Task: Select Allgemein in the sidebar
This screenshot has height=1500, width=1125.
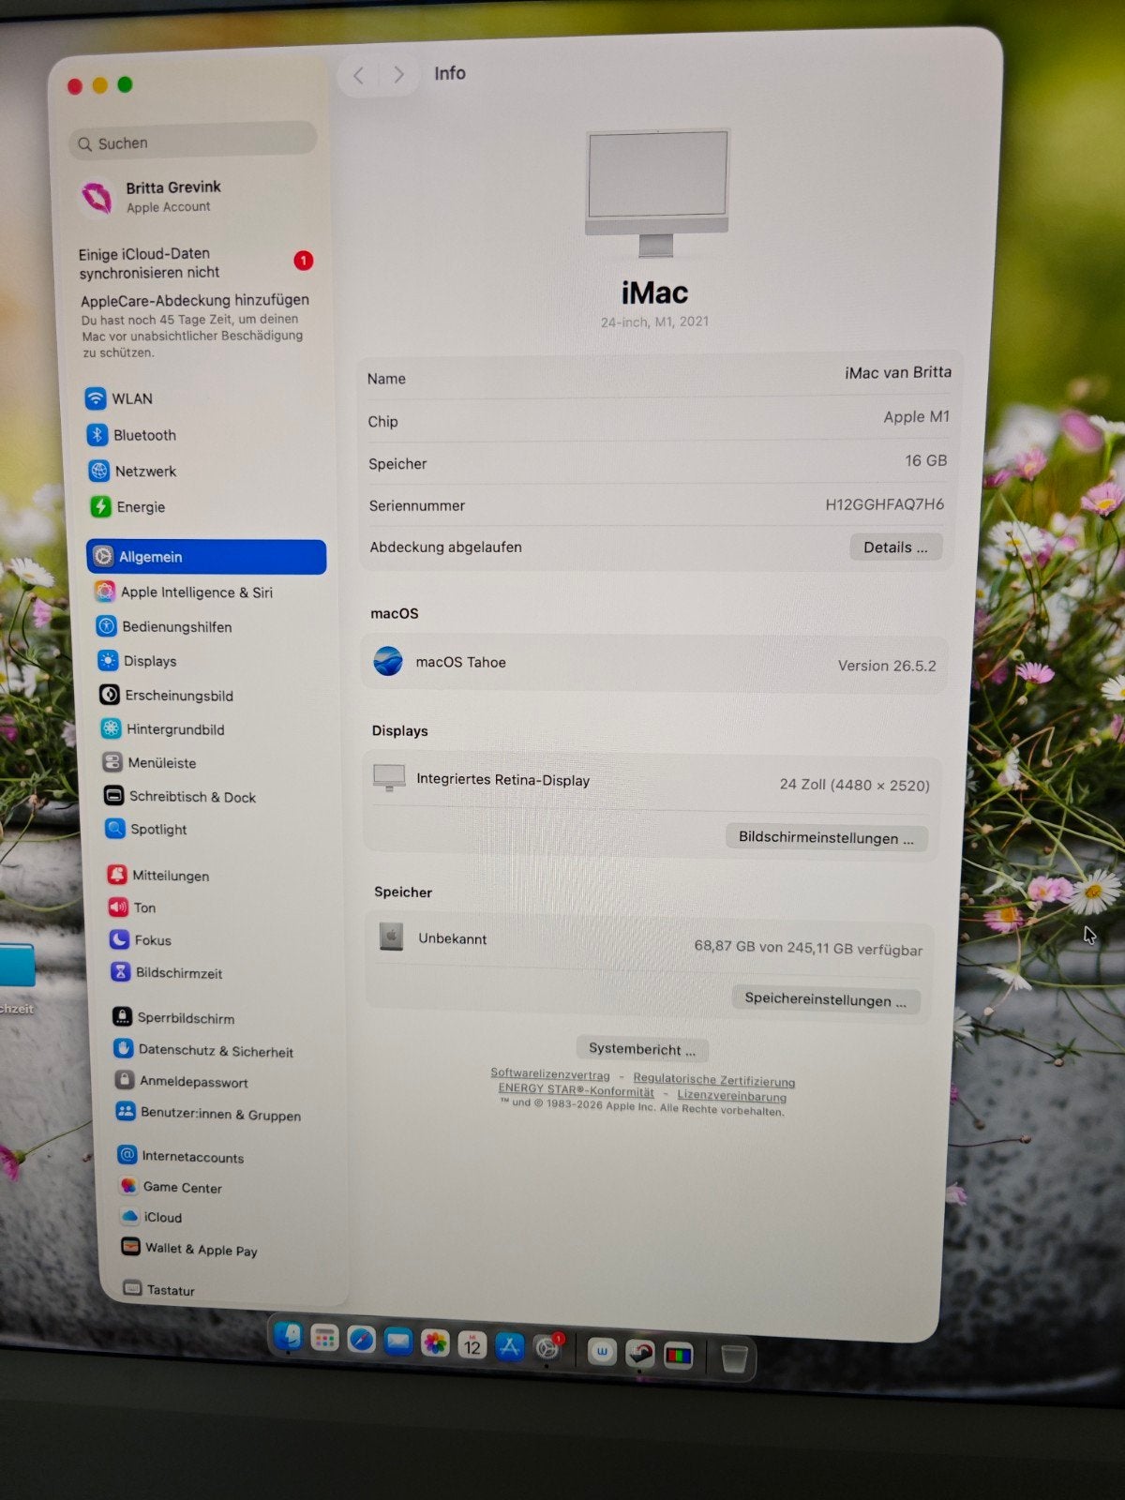Action: [x=206, y=556]
